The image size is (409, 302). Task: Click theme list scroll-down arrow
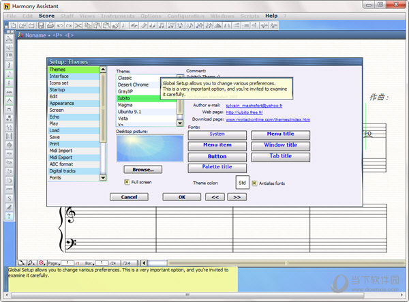(180, 123)
